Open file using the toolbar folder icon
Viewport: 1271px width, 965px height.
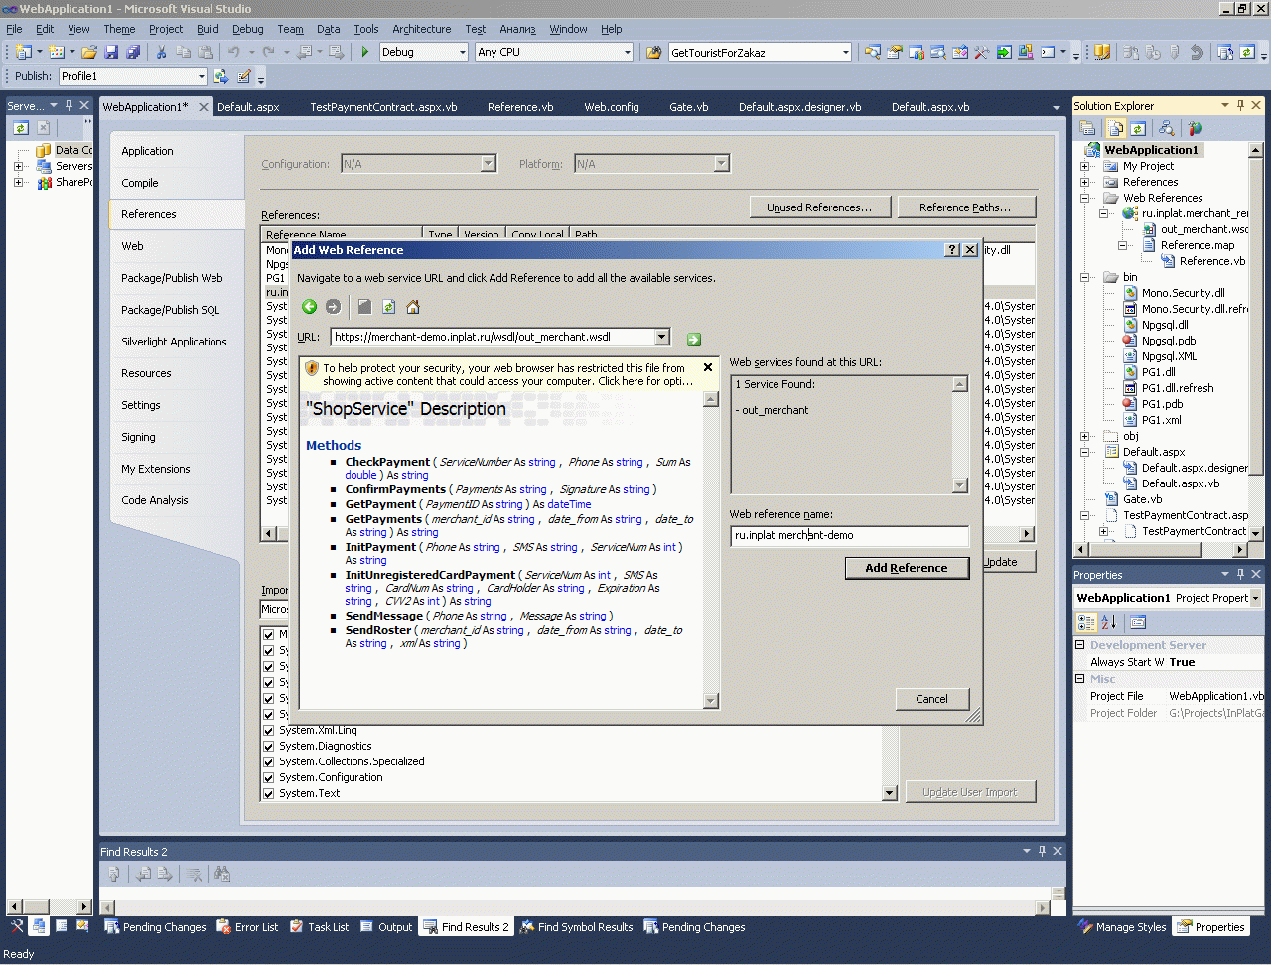(89, 52)
